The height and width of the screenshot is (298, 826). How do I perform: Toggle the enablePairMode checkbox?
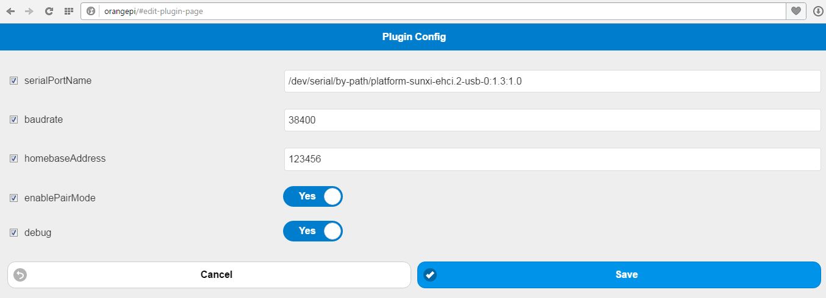coord(13,198)
